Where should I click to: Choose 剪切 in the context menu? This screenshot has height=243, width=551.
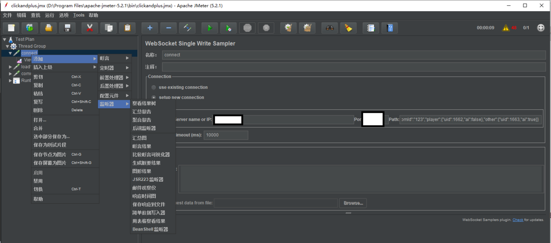coord(64,77)
